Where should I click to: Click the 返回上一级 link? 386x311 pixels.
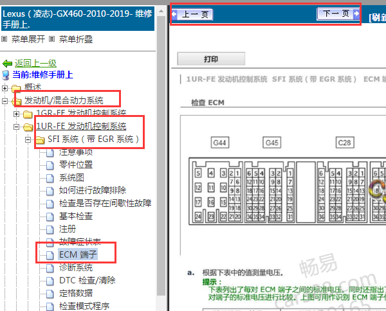pyautogui.click(x=35, y=63)
